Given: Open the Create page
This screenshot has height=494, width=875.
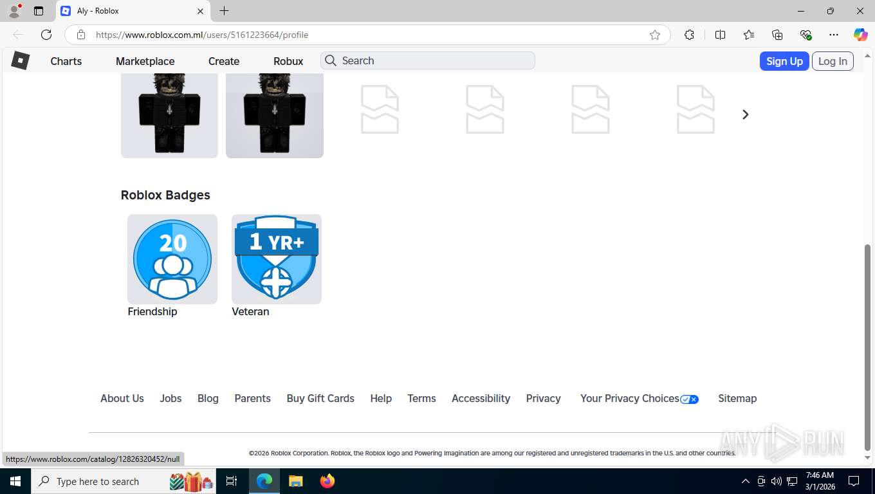Looking at the screenshot, I should tap(224, 61).
